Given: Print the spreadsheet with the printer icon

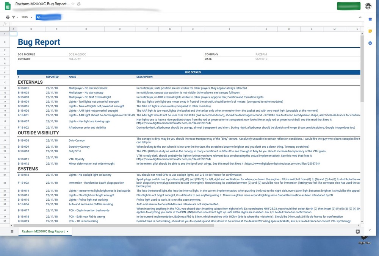Looking at the screenshot, I should click(8, 17).
